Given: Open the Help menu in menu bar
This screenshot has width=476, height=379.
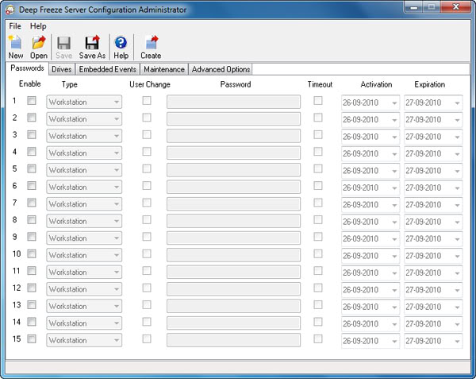Looking at the screenshot, I should [x=38, y=26].
